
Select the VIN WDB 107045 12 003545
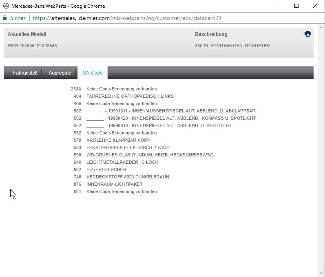[32, 46]
